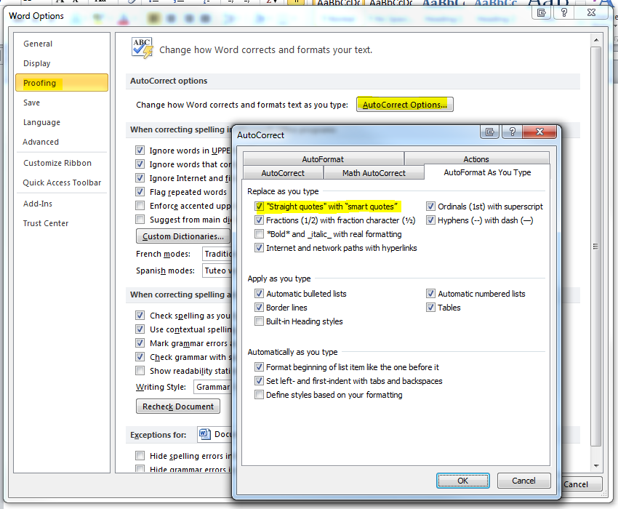Toggle Check spelling as you type
Viewport: 618px width, 509px height.
[x=140, y=315]
